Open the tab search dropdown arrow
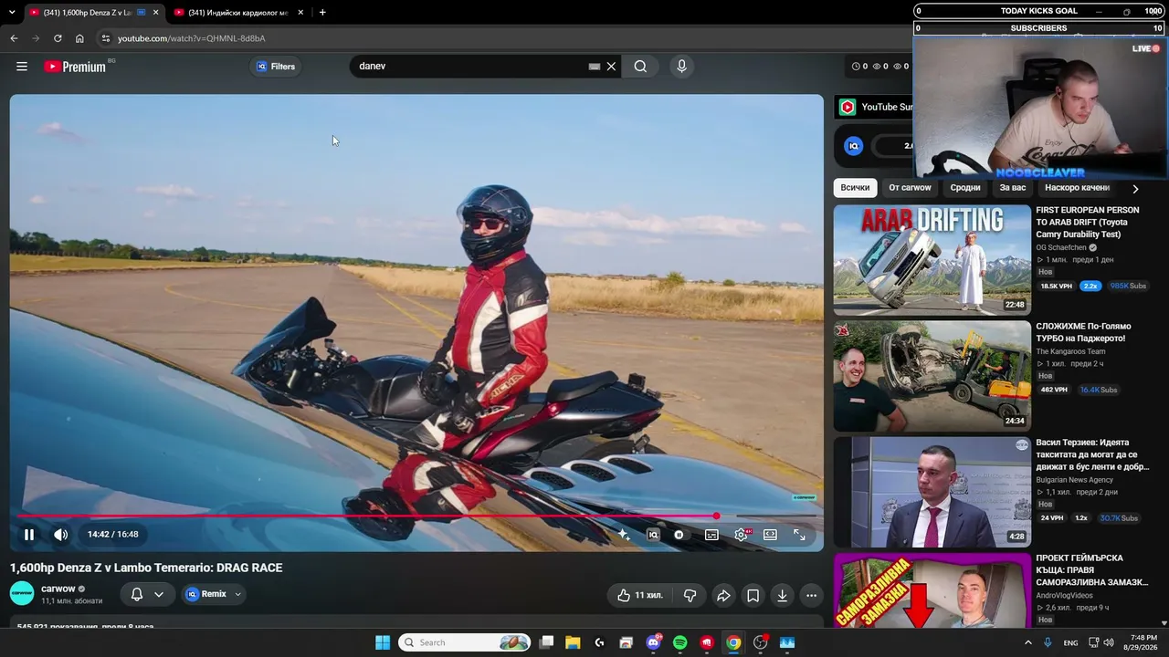Screen dimensions: 1169x657 pos(12,13)
